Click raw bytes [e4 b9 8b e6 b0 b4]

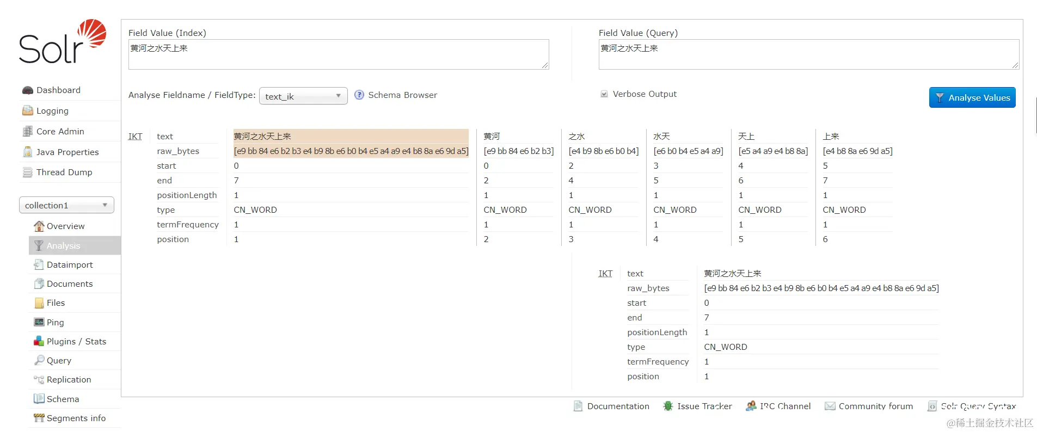coord(604,151)
